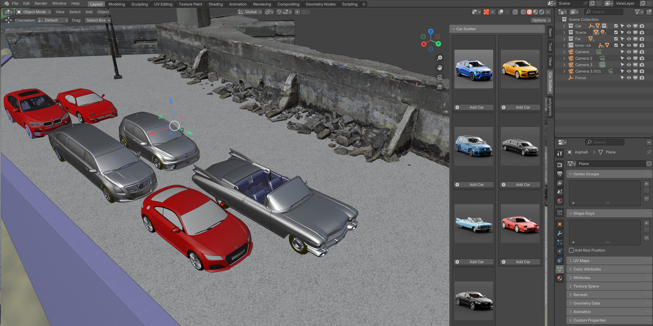The image size is (653, 326).
Task: Uncheck the Car collection exclude checkbox
Action: pyautogui.click(x=616, y=26)
